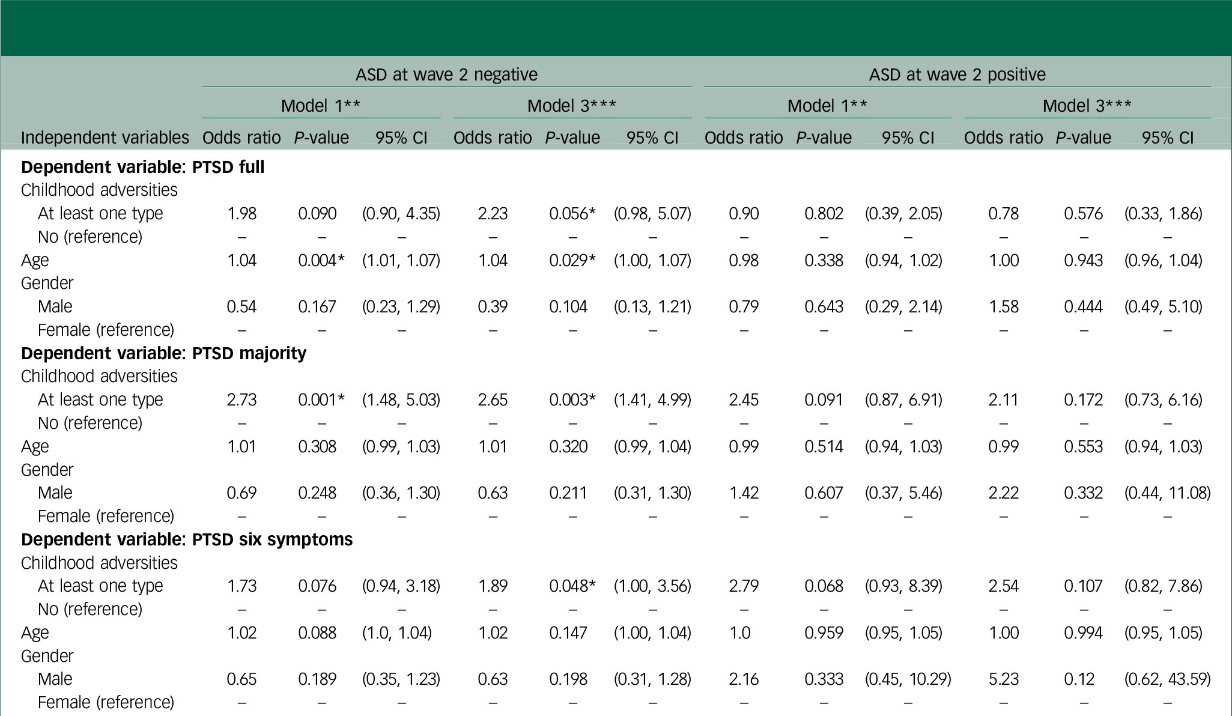Select the odds ratio value 2.79
Viewport: 1232px width, 716px height.
tap(744, 586)
